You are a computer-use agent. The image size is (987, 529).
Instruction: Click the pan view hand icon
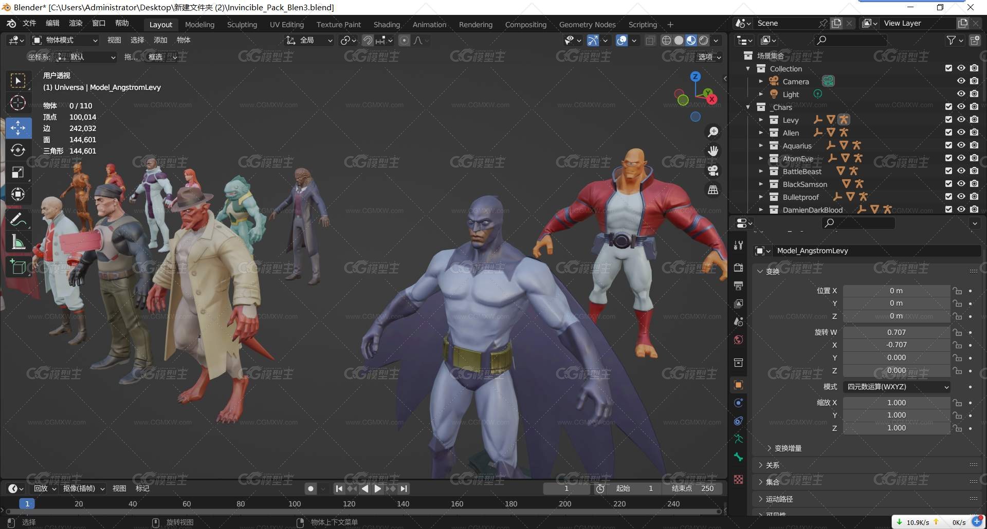(x=713, y=151)
